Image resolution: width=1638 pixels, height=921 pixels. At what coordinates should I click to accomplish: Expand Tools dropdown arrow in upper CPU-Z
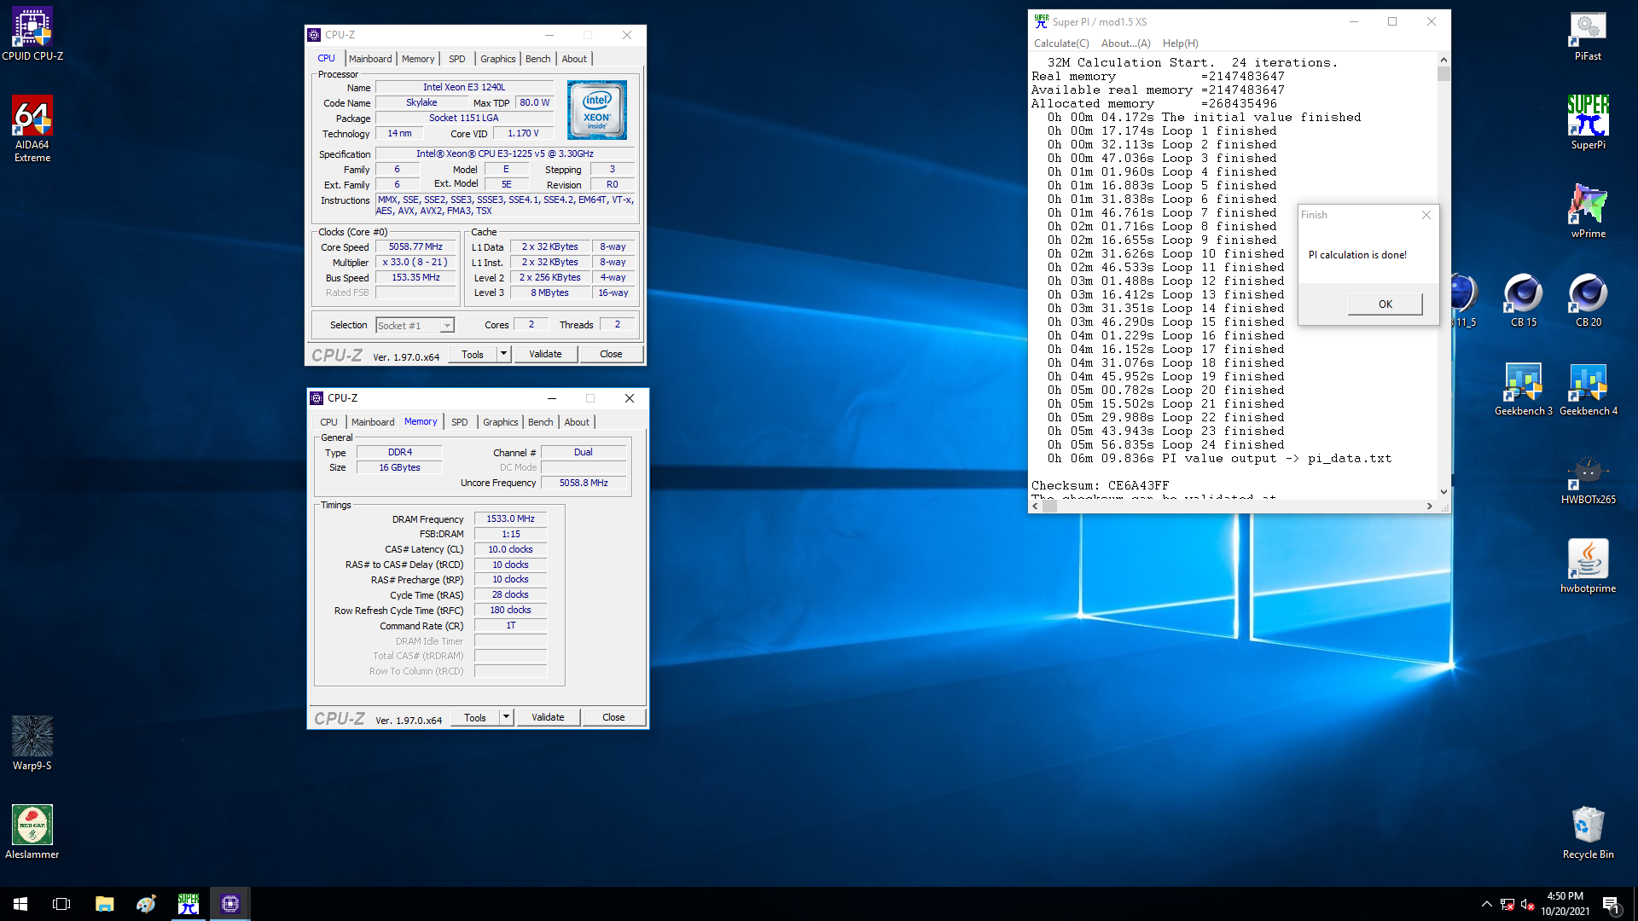click(503, 354)
